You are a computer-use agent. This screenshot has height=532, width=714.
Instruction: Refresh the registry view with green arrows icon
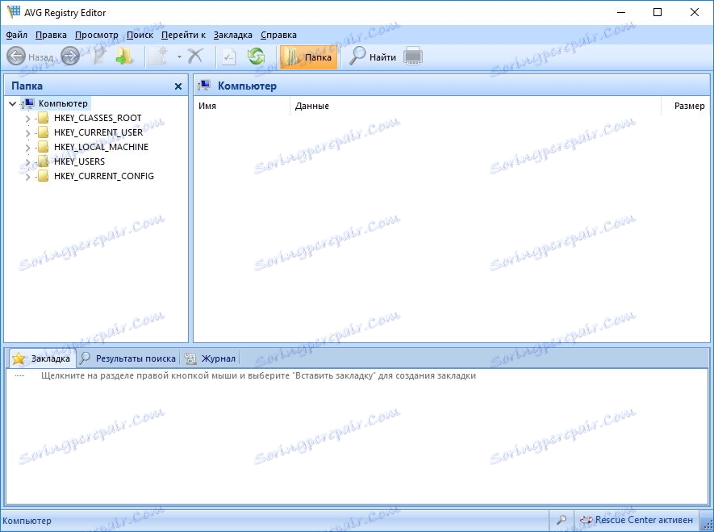click(x=255, y=56)
